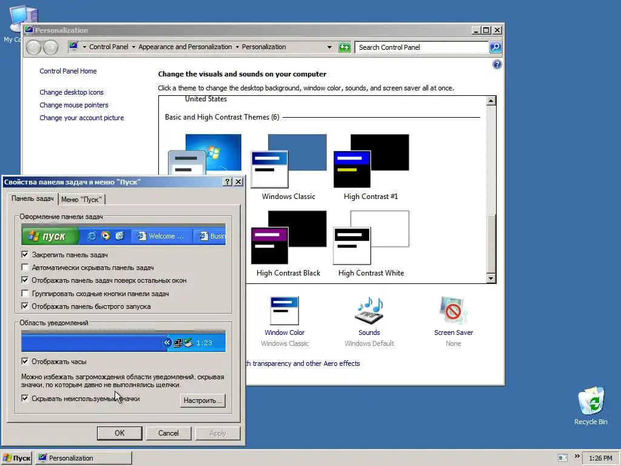
Task: Go forward with the Forward arrow button
Action: pyautogui.click(x=50, y=47)
